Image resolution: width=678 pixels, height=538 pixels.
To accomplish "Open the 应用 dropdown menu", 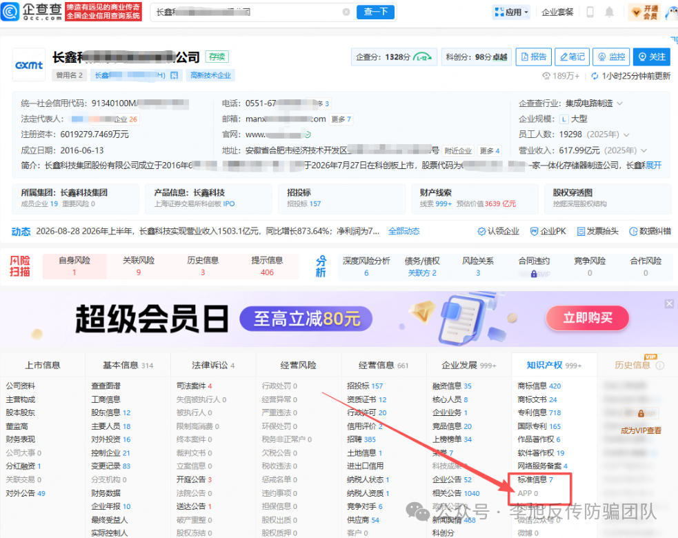I will click(511, 12).
